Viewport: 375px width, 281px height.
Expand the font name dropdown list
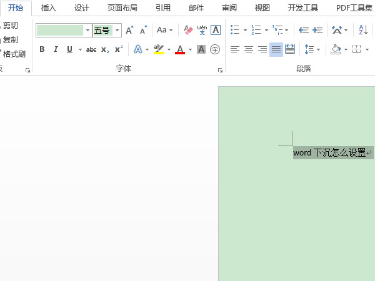pos(87,30)
